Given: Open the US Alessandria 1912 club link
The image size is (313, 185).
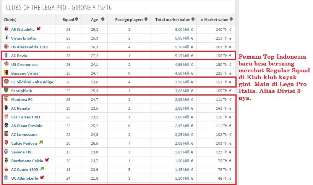Looking at the screenshot, I should click(29, 47).
